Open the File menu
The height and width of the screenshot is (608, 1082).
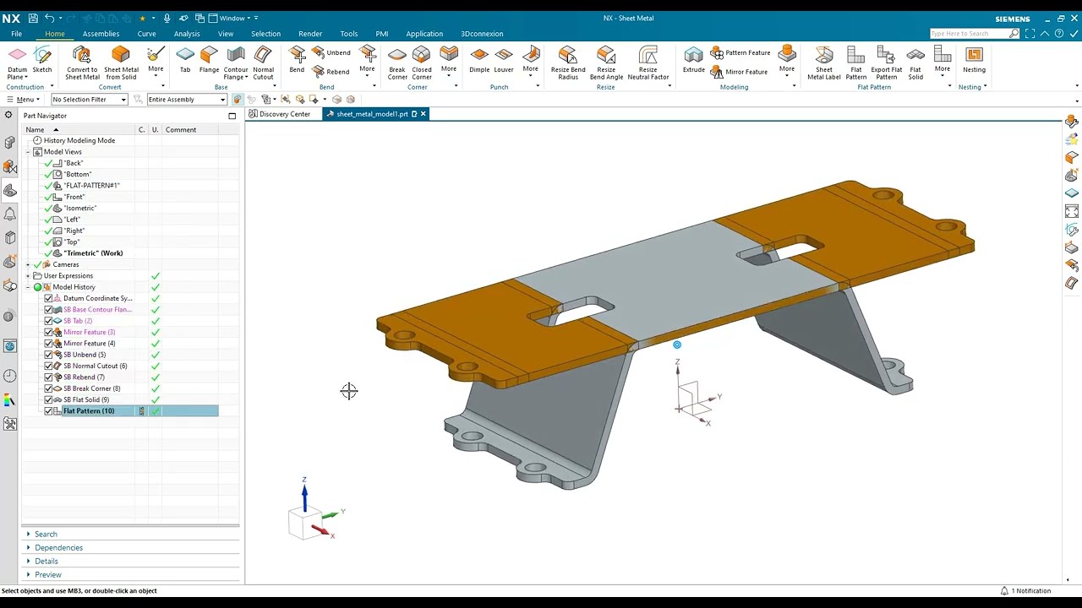click(16, 34)
